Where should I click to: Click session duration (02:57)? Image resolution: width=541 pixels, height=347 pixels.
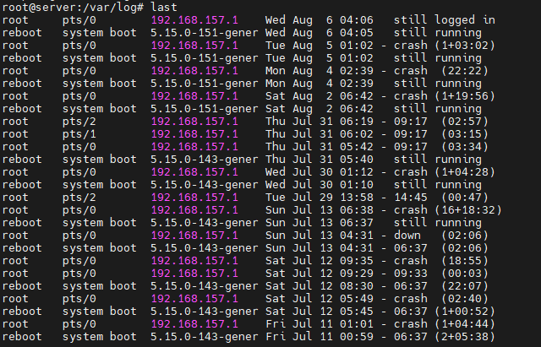click(465, 122)
